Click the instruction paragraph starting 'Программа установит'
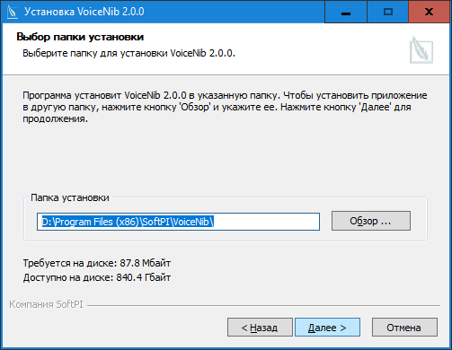 point(225,107)
